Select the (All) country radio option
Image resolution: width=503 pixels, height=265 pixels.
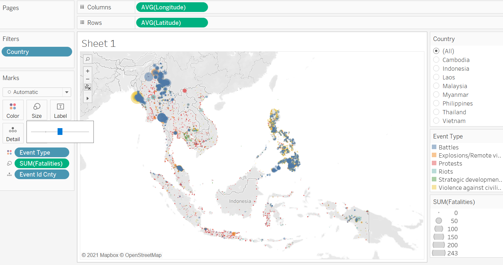point(436,51)
